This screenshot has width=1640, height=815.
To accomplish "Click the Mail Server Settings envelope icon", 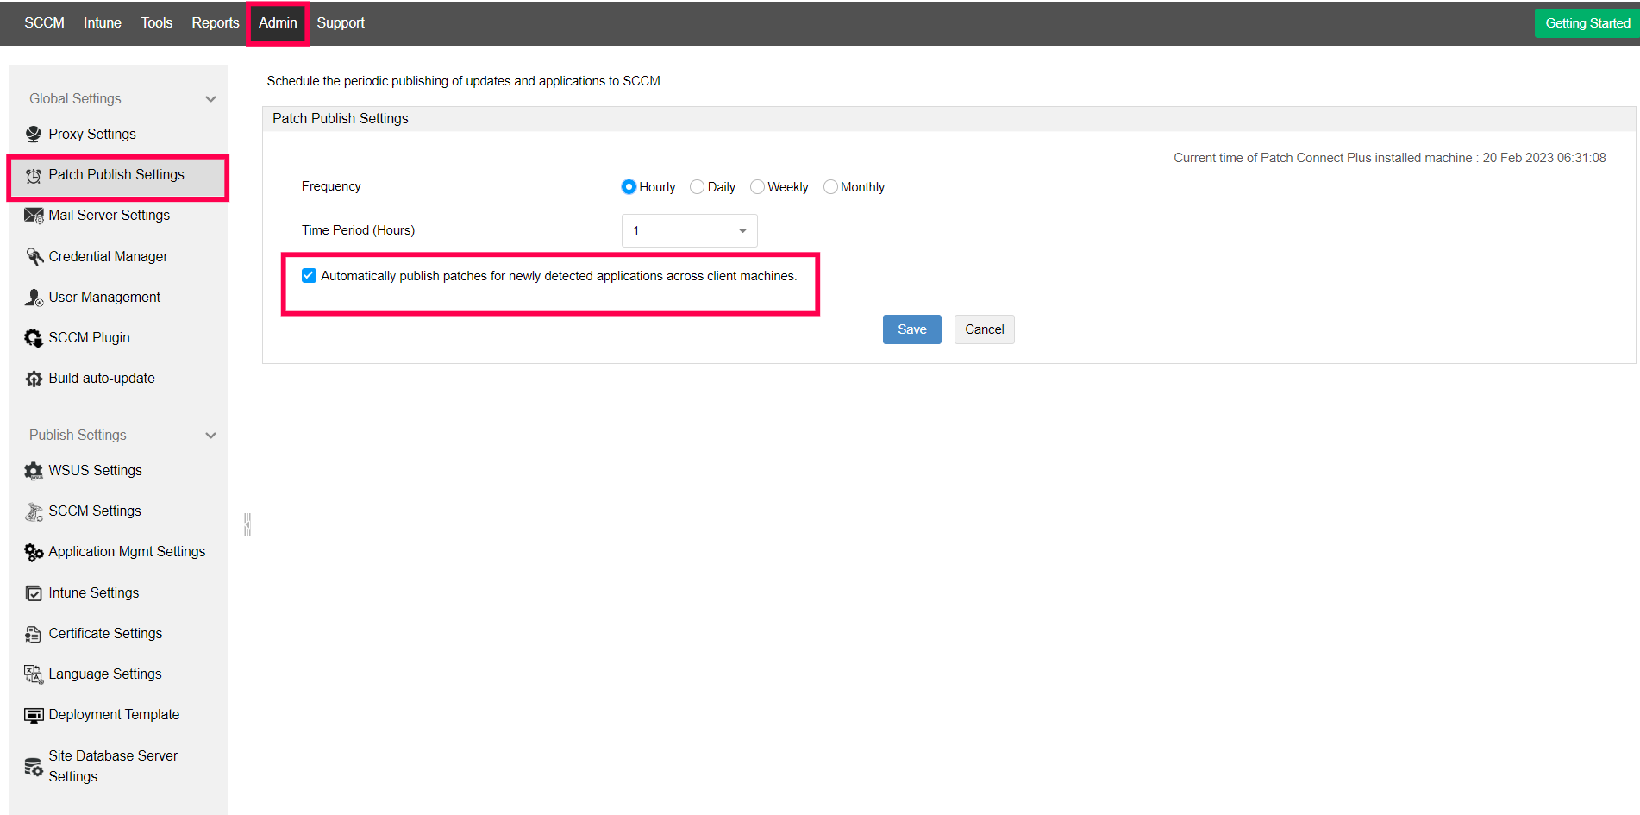I will pyautogui.click(x=33, y=215).
